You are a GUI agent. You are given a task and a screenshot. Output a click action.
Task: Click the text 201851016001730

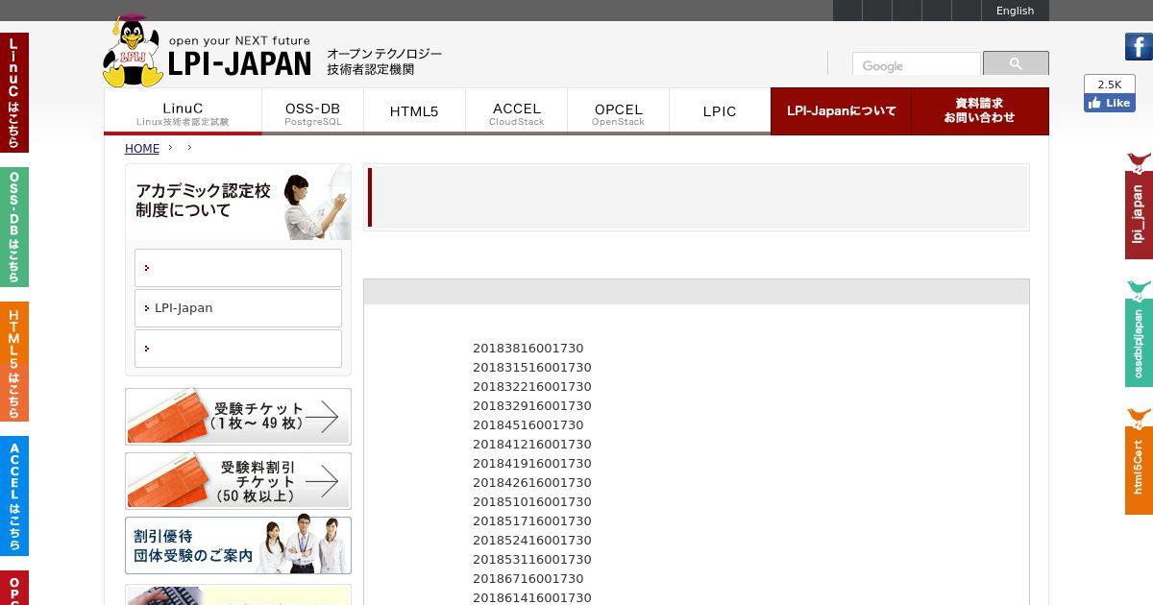pos(531,502)
